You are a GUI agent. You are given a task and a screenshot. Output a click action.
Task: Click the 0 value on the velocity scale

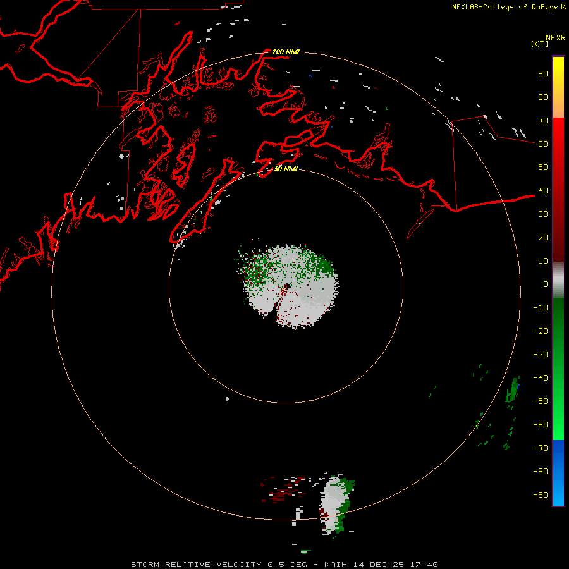pyautogui.click(x=546, y=284)
